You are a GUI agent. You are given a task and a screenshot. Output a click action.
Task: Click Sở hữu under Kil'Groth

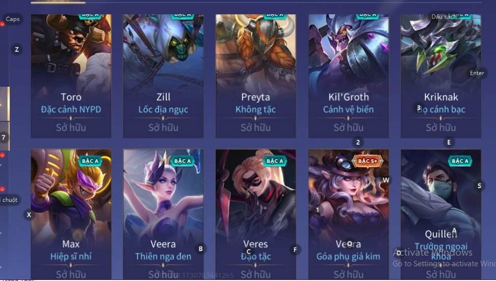point(348,127)
